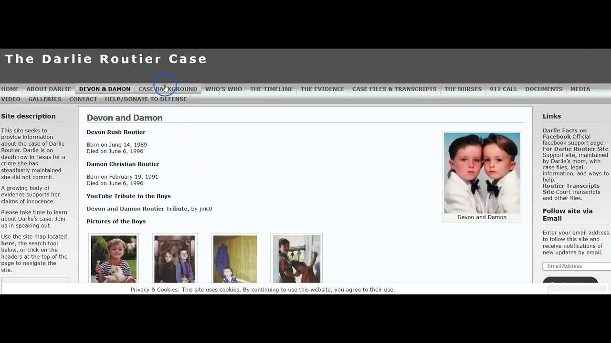This screenshot has width=611, height=343.
Task: Open Devon and Damon Routier Tribute link
Action: pyautogui.click(x=137, y=209)
